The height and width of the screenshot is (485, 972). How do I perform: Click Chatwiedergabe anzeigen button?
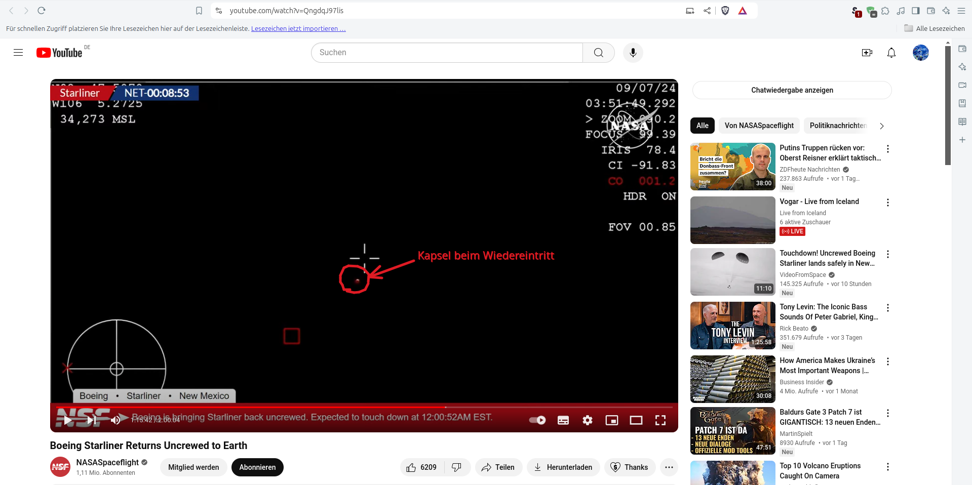[x=792, y=90]
